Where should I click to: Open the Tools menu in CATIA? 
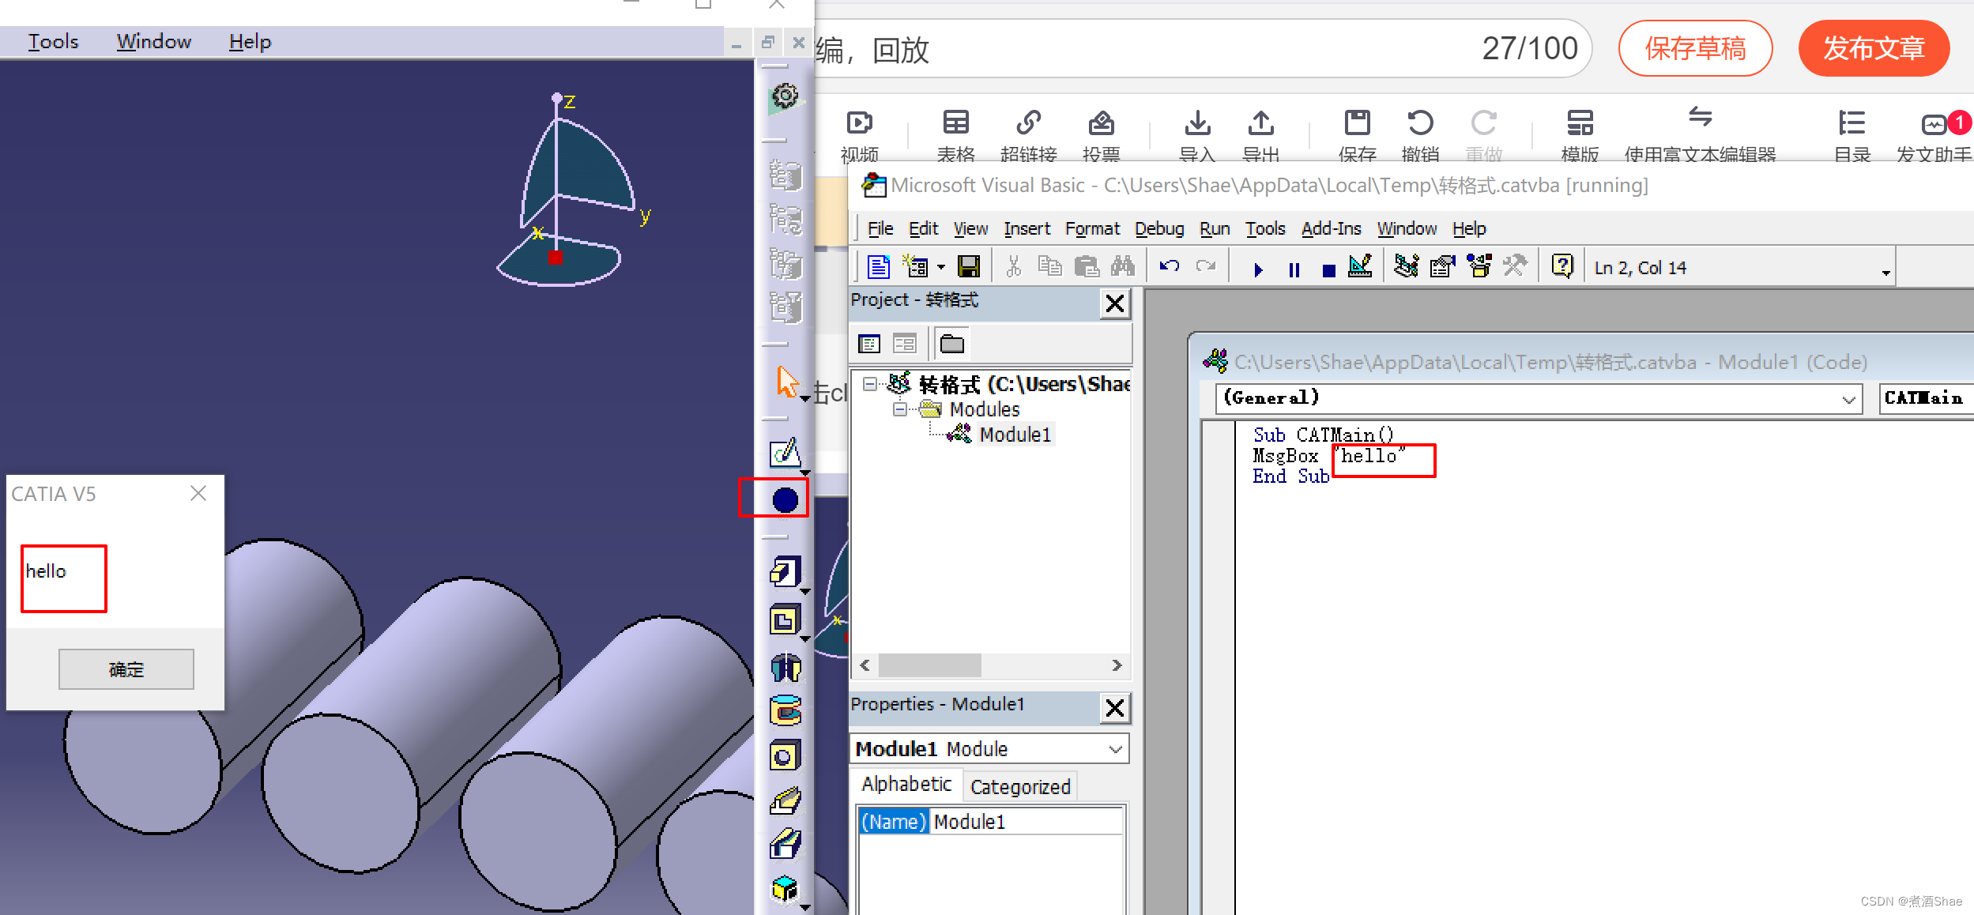tap(53, 42)
